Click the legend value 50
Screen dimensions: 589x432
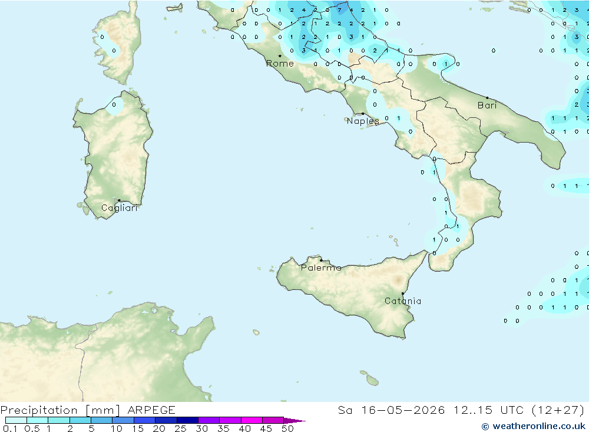tap(288, 428)
